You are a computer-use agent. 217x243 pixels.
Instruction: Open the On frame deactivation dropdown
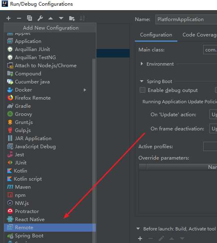pos(213,128)
